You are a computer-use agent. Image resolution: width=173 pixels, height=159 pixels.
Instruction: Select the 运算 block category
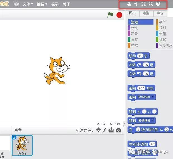161,40
